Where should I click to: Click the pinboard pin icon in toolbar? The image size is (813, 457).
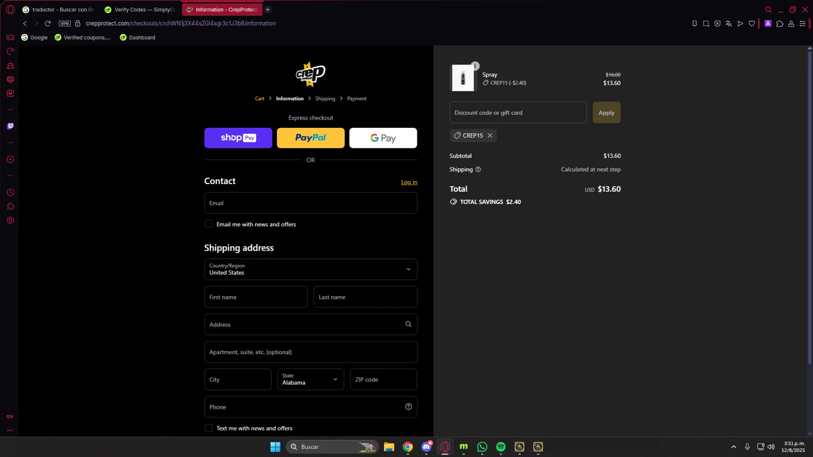694,24
